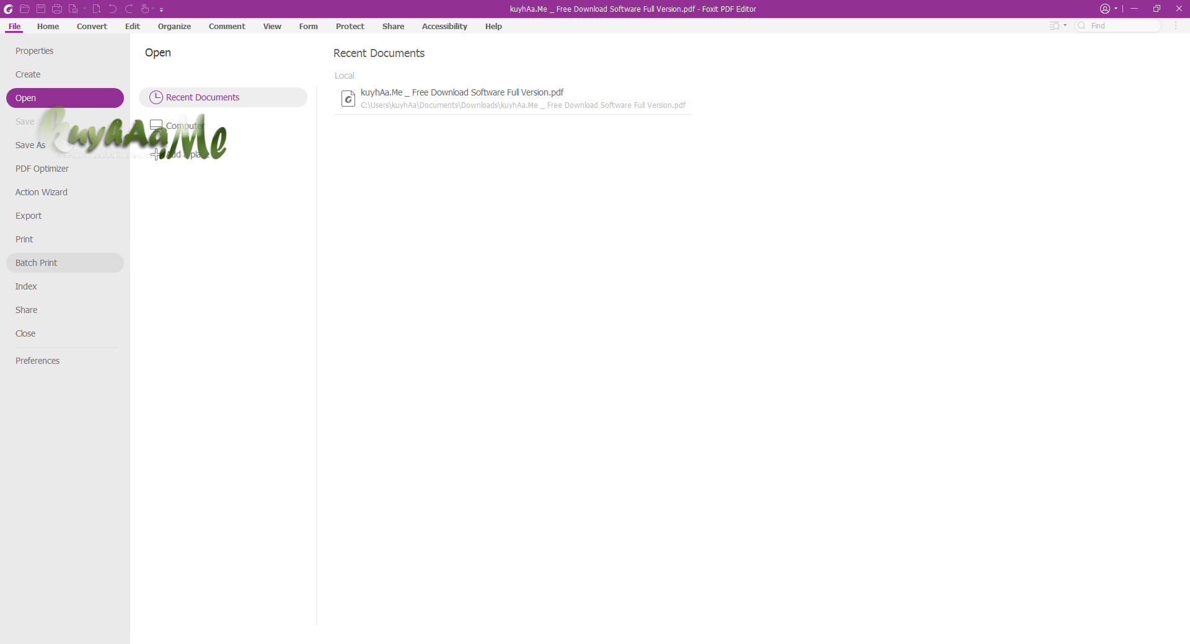Choose Print in the File sidebar
The image size is (1190, 644).
tap(65, 239)
